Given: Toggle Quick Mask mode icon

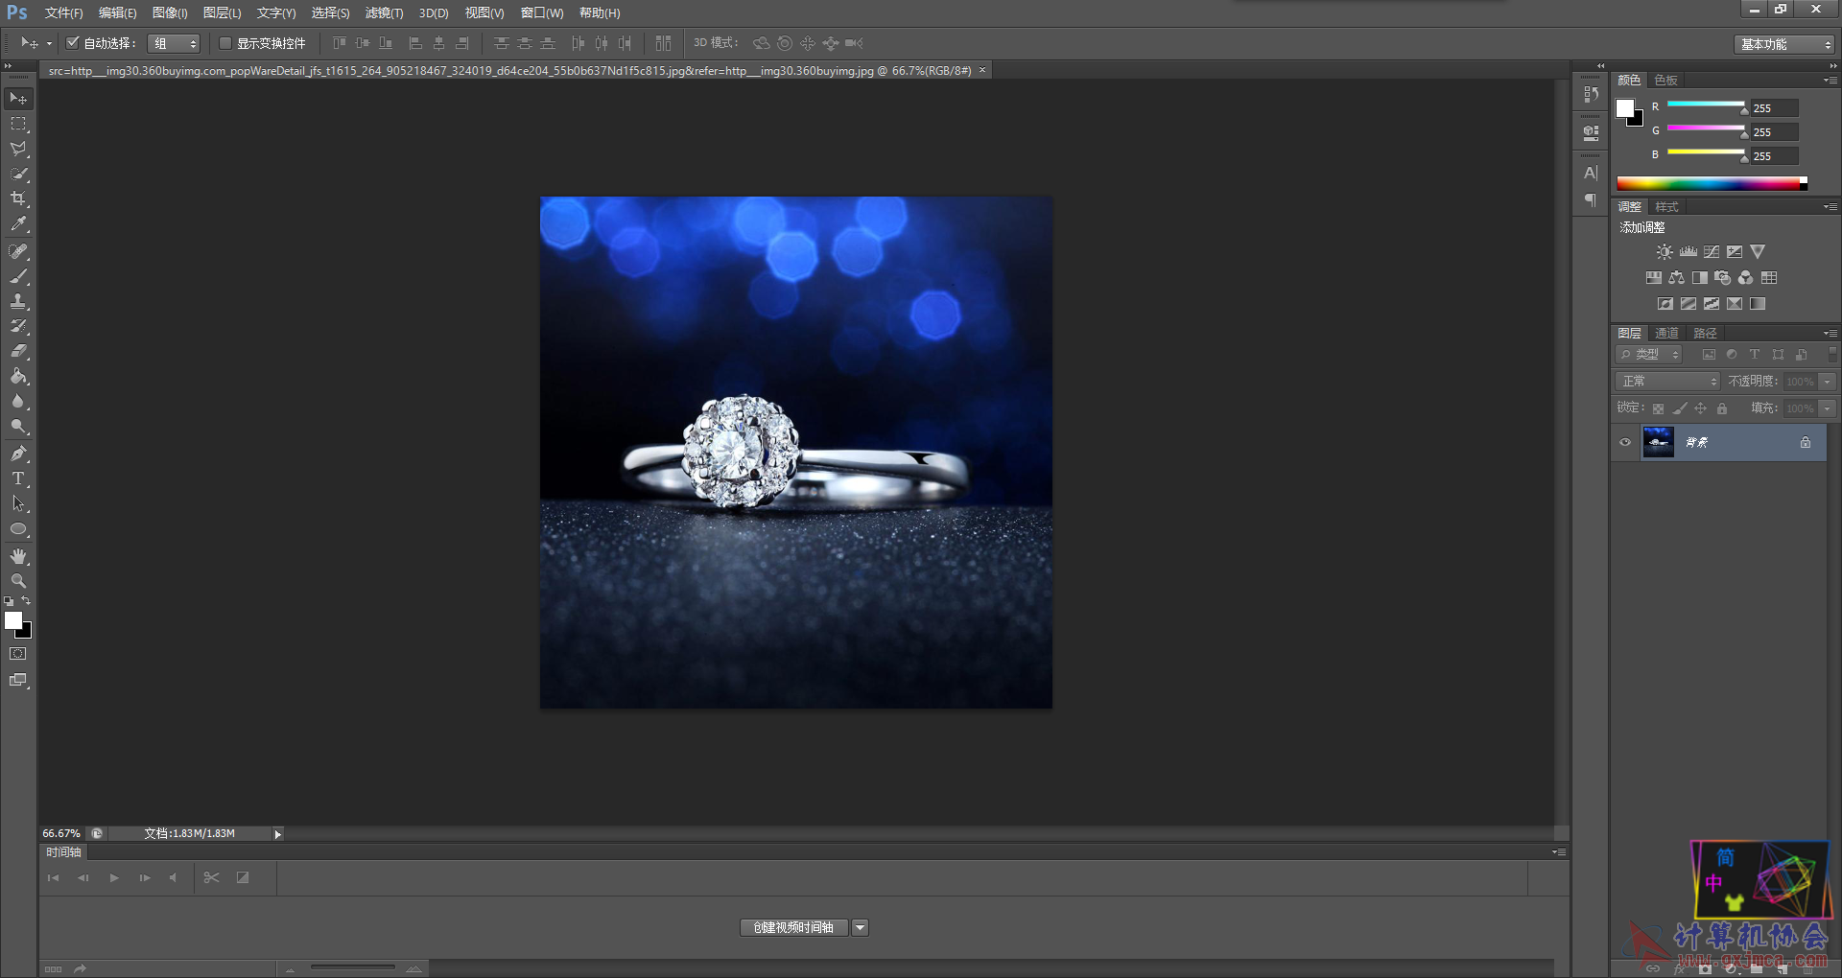Looking at the screenshot, I should point(18,654).
